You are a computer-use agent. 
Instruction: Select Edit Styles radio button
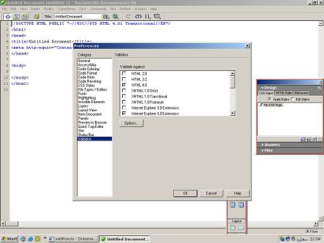[x=292, y=99]
